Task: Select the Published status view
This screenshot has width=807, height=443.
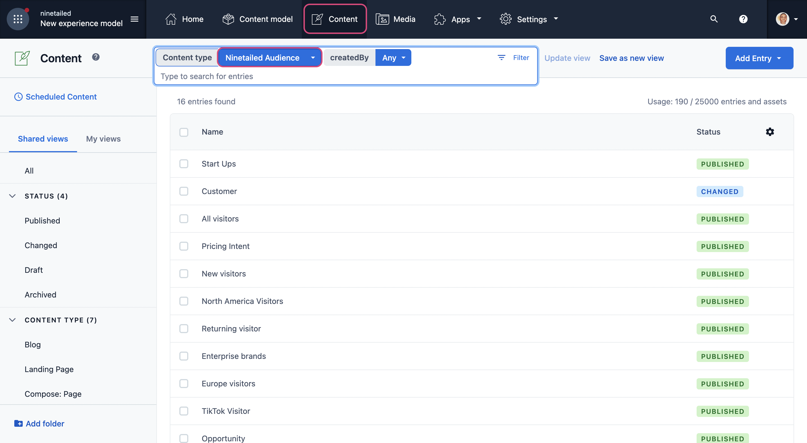Action: click(42, 220)
